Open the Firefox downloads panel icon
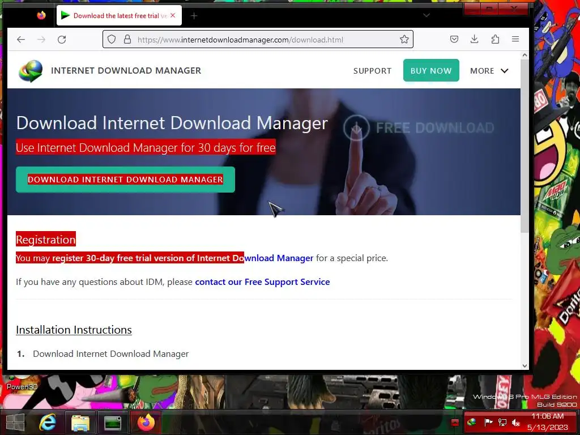The width and height of the screenshot is (580, 435). [x=475, y=39]
